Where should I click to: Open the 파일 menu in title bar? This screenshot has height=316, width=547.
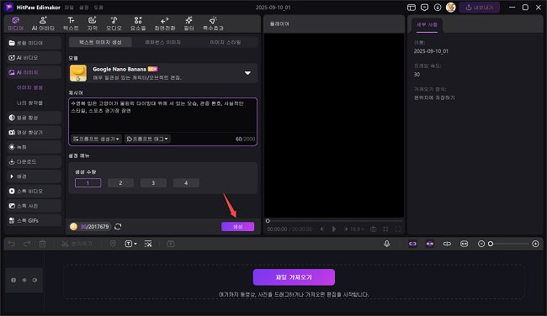pos(69,8)
